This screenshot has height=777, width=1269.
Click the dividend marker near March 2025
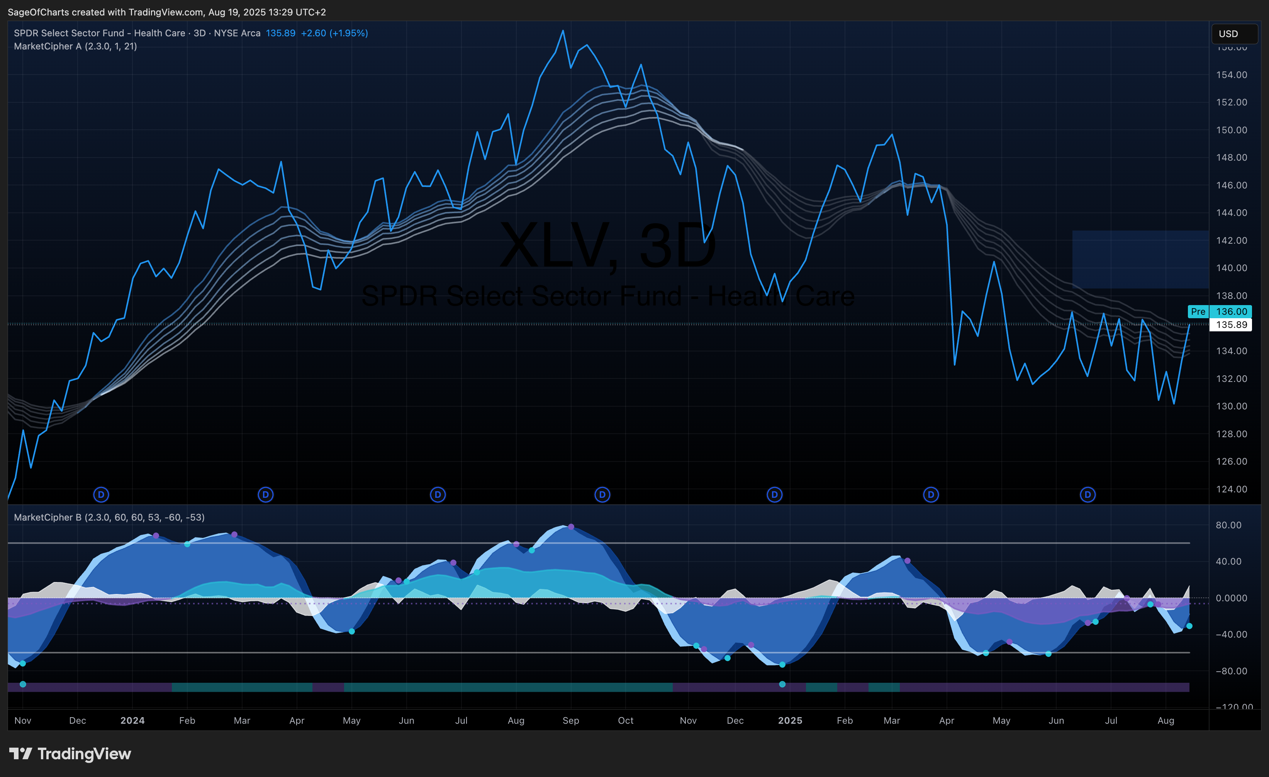click(931, 495)
